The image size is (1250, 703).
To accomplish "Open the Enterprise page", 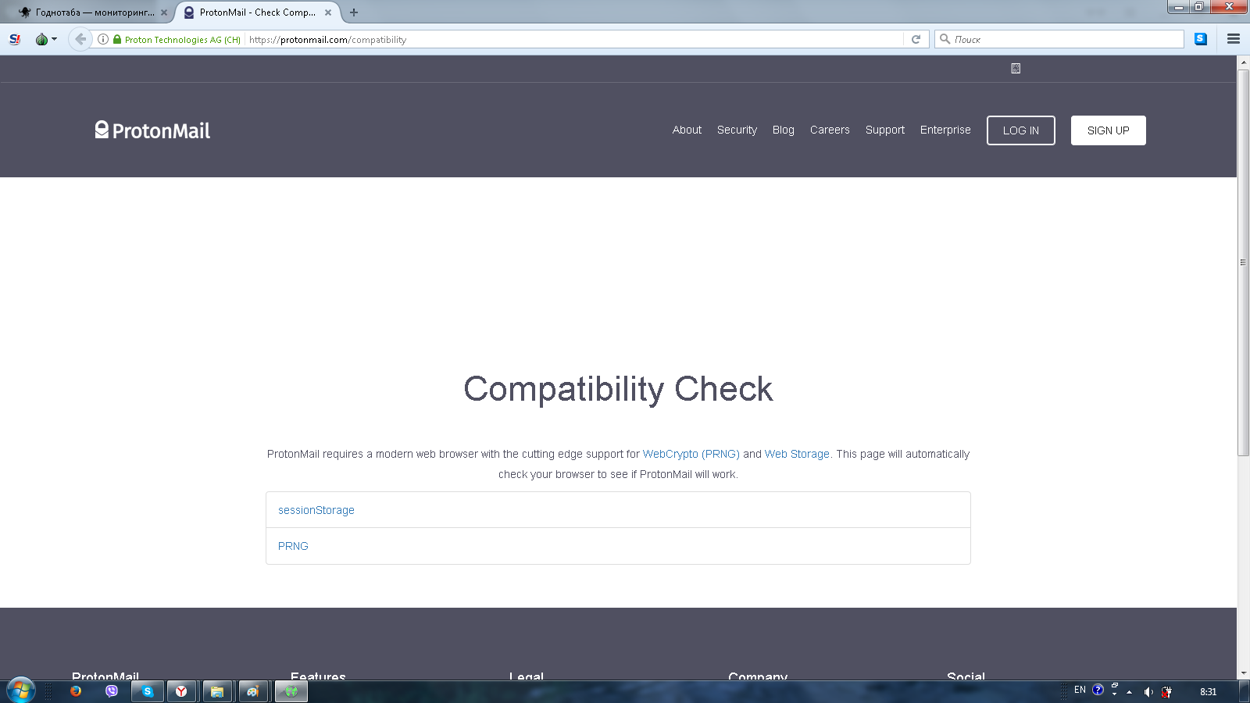I will [x=945, y=130].
